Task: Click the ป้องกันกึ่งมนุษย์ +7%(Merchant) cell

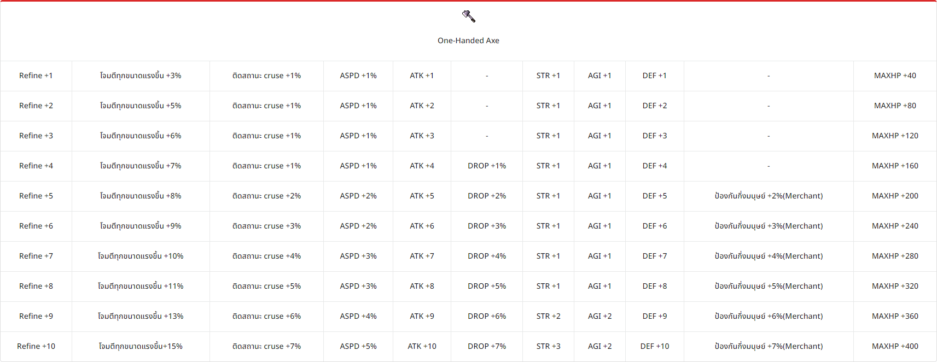Action: pyautogui.click(x=769, y=346)
